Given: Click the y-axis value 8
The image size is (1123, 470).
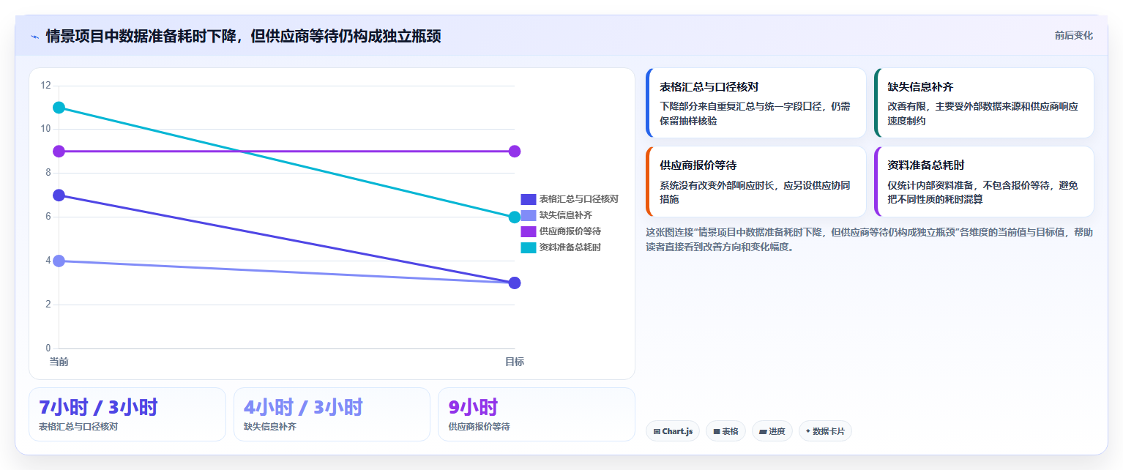Looking at the screenshot, I should coord(48,173).
